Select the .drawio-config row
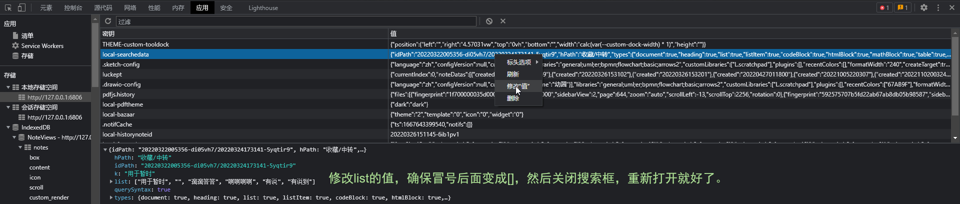 point(525,84)
